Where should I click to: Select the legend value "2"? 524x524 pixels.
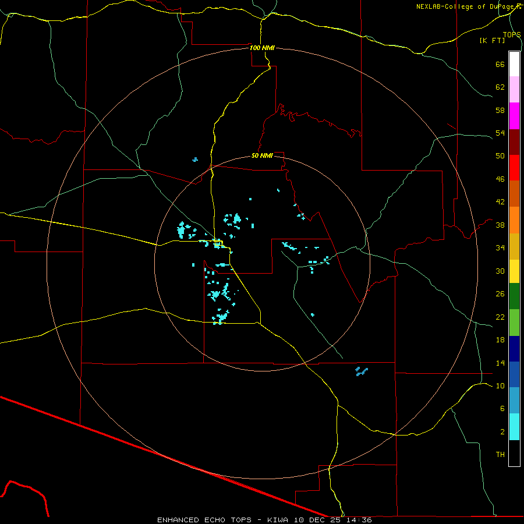[502, 432]
